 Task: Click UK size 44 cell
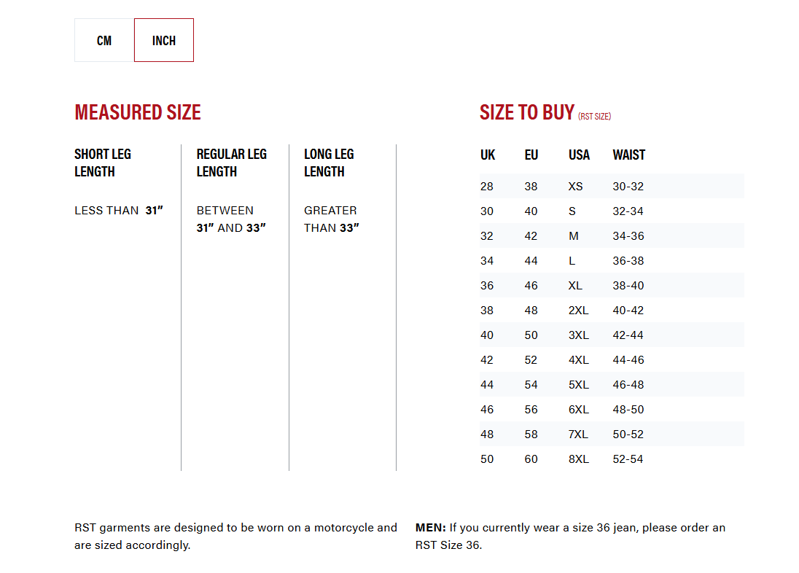[x=487, y=385]
